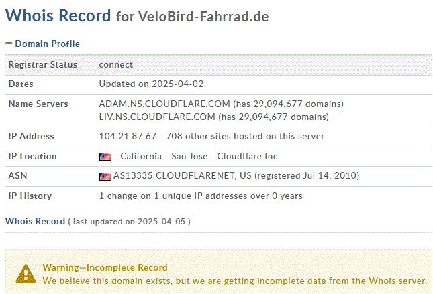Screen dimensions: 433x294
Task: Open 708 other sites hosted link
Action: (245, 136)
